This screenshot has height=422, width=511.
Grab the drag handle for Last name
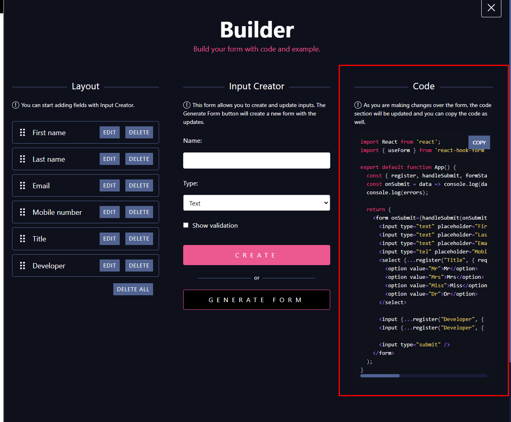click(x=22, y=159)
